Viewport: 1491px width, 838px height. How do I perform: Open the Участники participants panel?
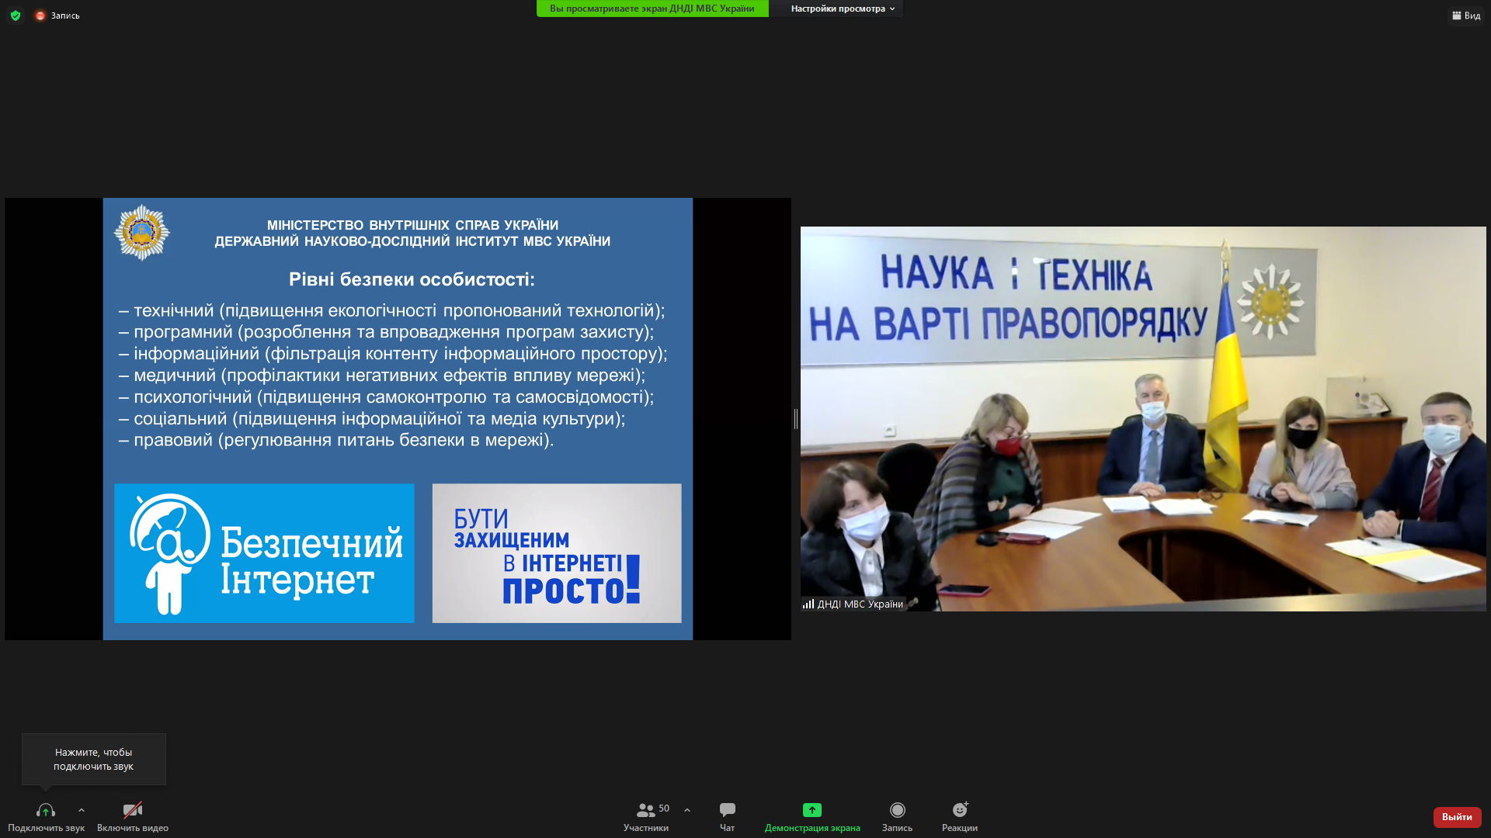(645, 816)
